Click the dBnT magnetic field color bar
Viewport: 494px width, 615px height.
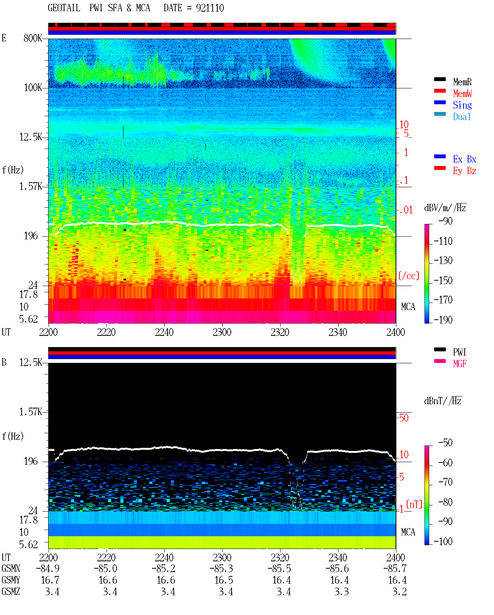coord(427,495)
